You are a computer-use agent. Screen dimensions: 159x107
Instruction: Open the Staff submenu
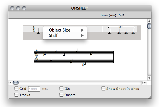point(65,35)
